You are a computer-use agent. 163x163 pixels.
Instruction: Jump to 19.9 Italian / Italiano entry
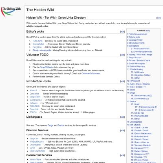point(139,151)
